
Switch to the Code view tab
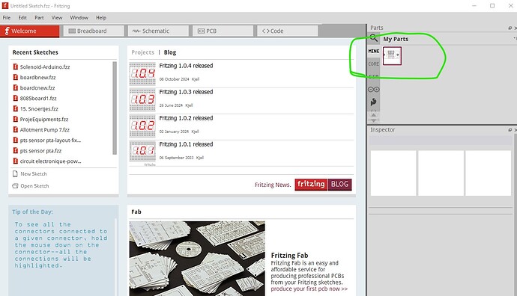coord(288,31)
